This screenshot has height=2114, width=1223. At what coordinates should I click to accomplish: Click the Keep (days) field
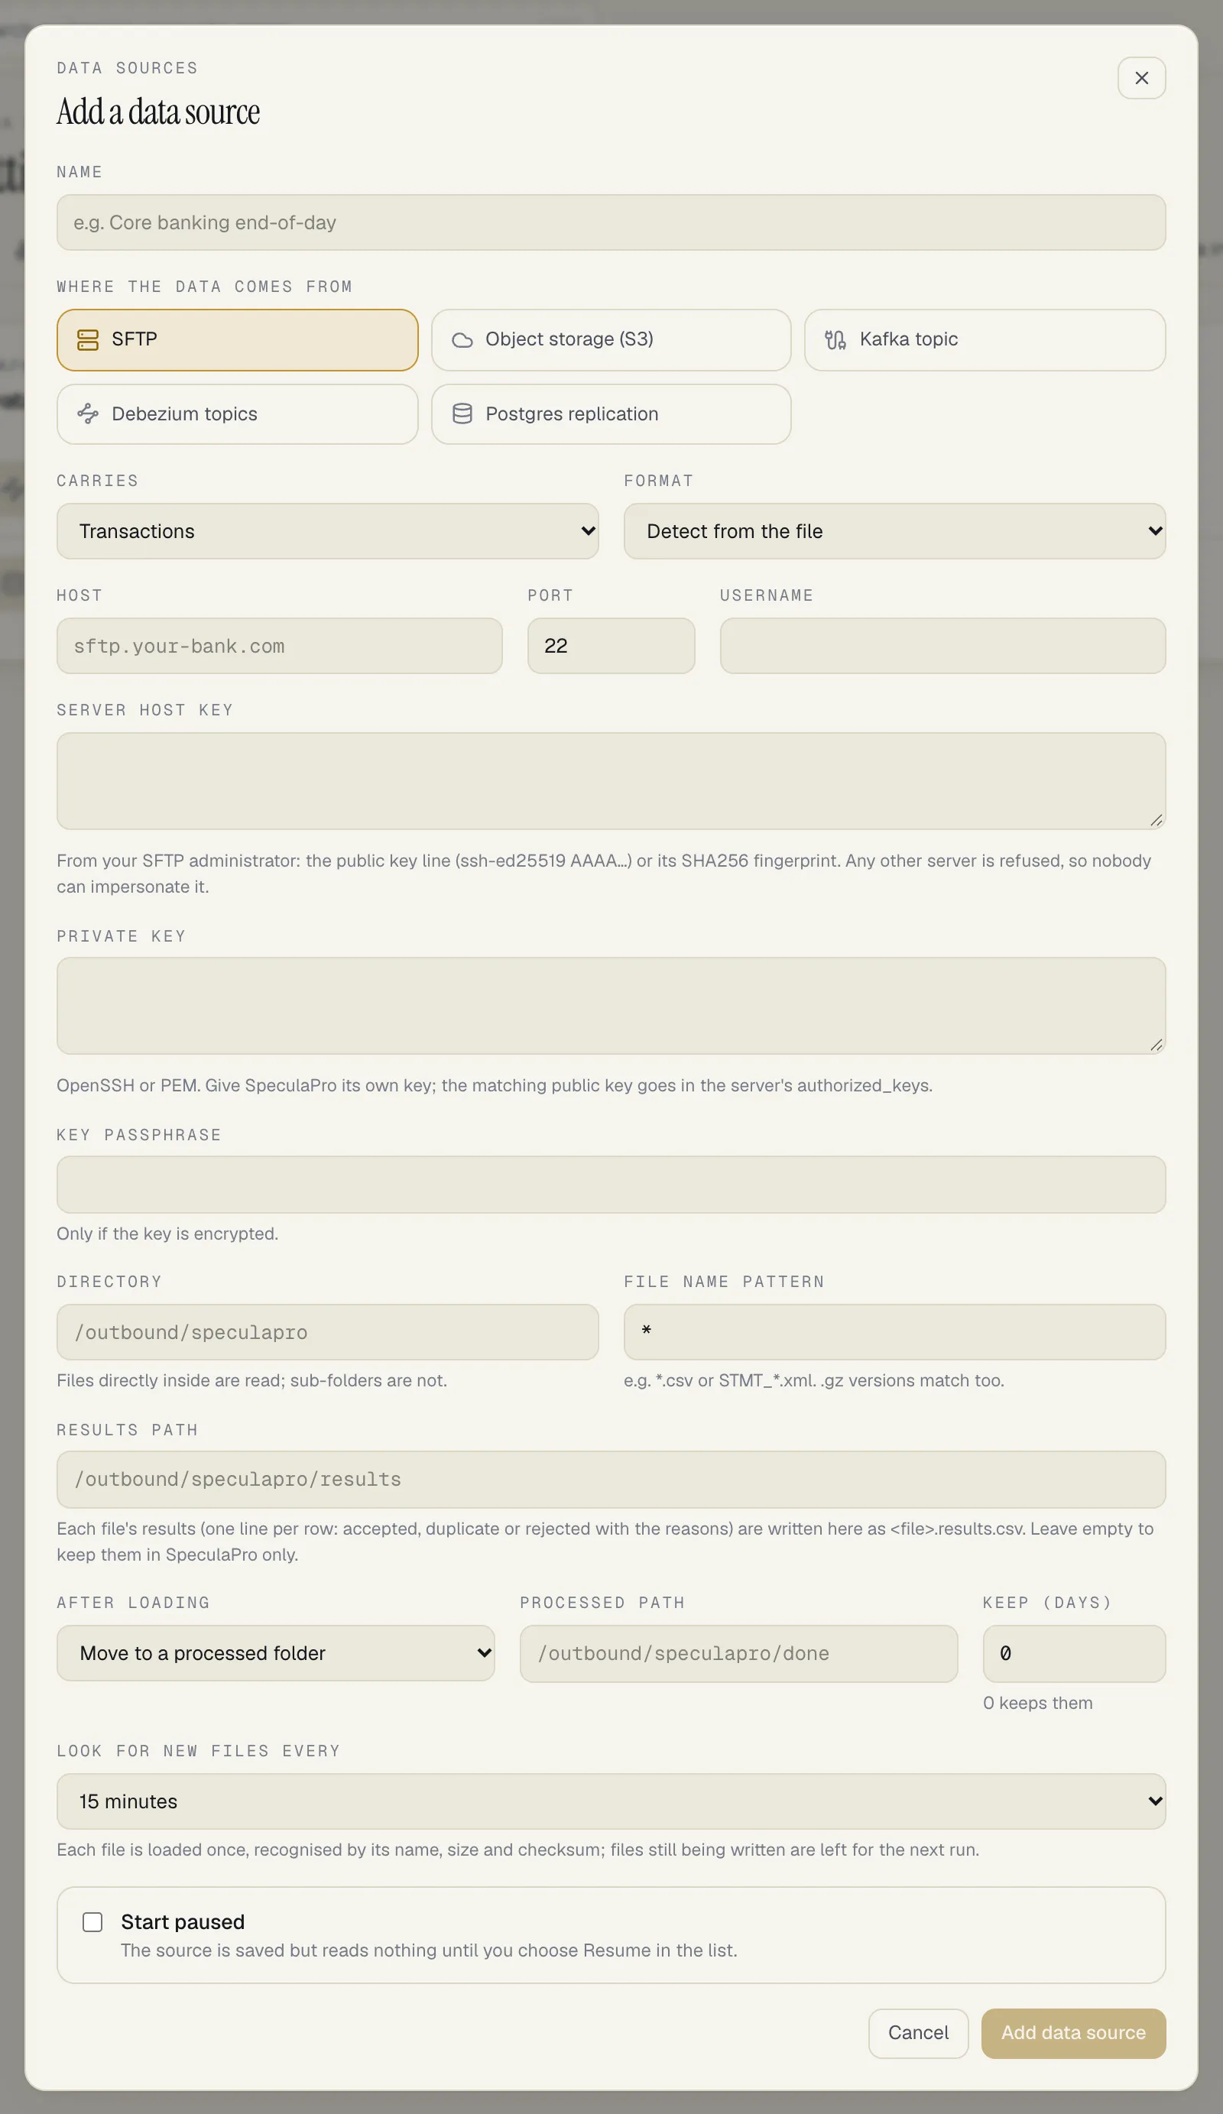point(1075,1653)
